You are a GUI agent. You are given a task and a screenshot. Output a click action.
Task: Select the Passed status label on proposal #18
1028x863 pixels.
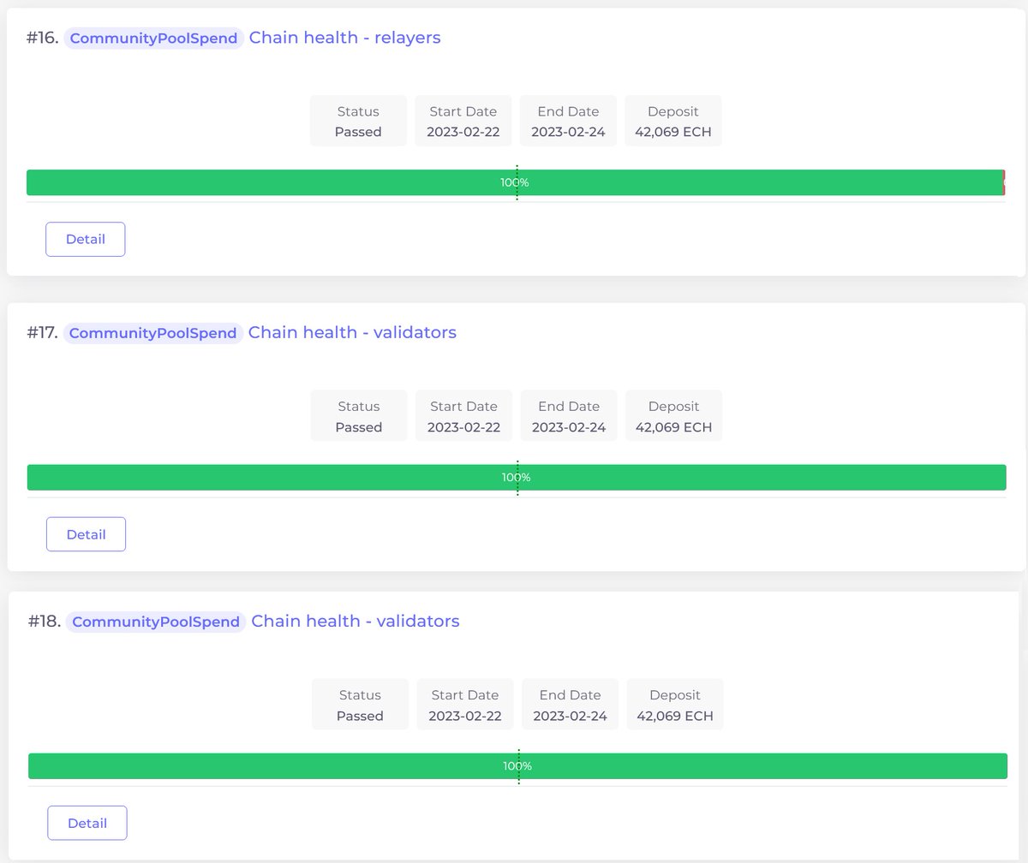[x=359, y=715]
